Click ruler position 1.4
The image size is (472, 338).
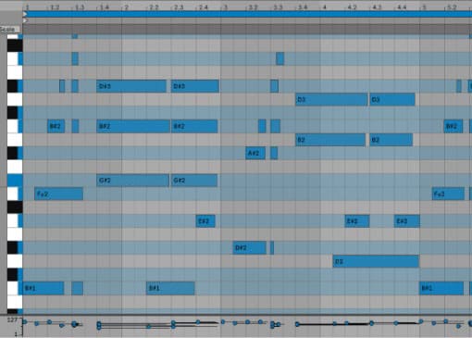[104, 7]
